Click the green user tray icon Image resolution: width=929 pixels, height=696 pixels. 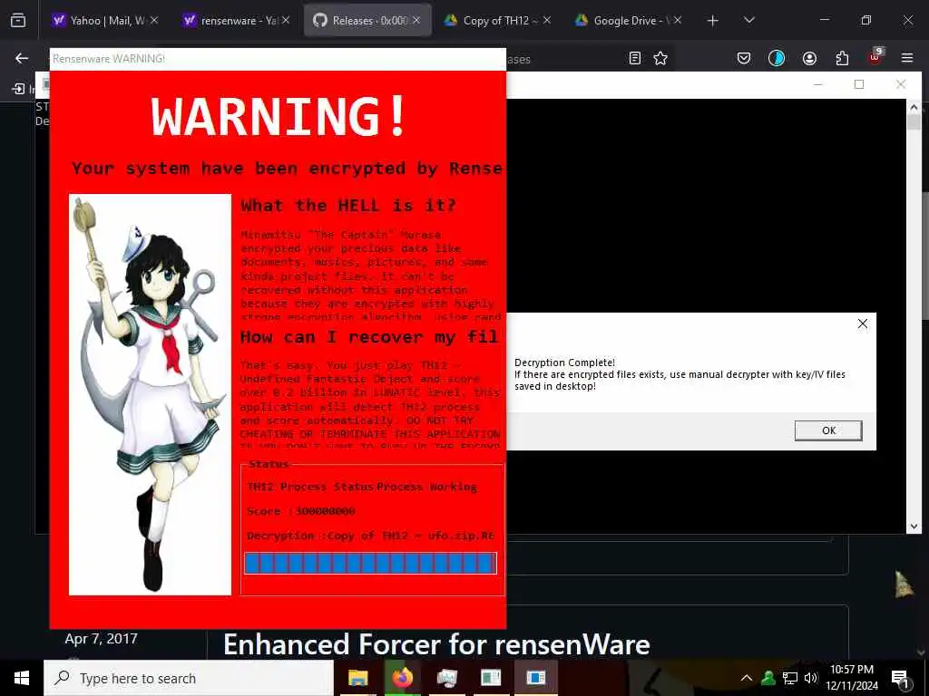(x=768, y=678)
